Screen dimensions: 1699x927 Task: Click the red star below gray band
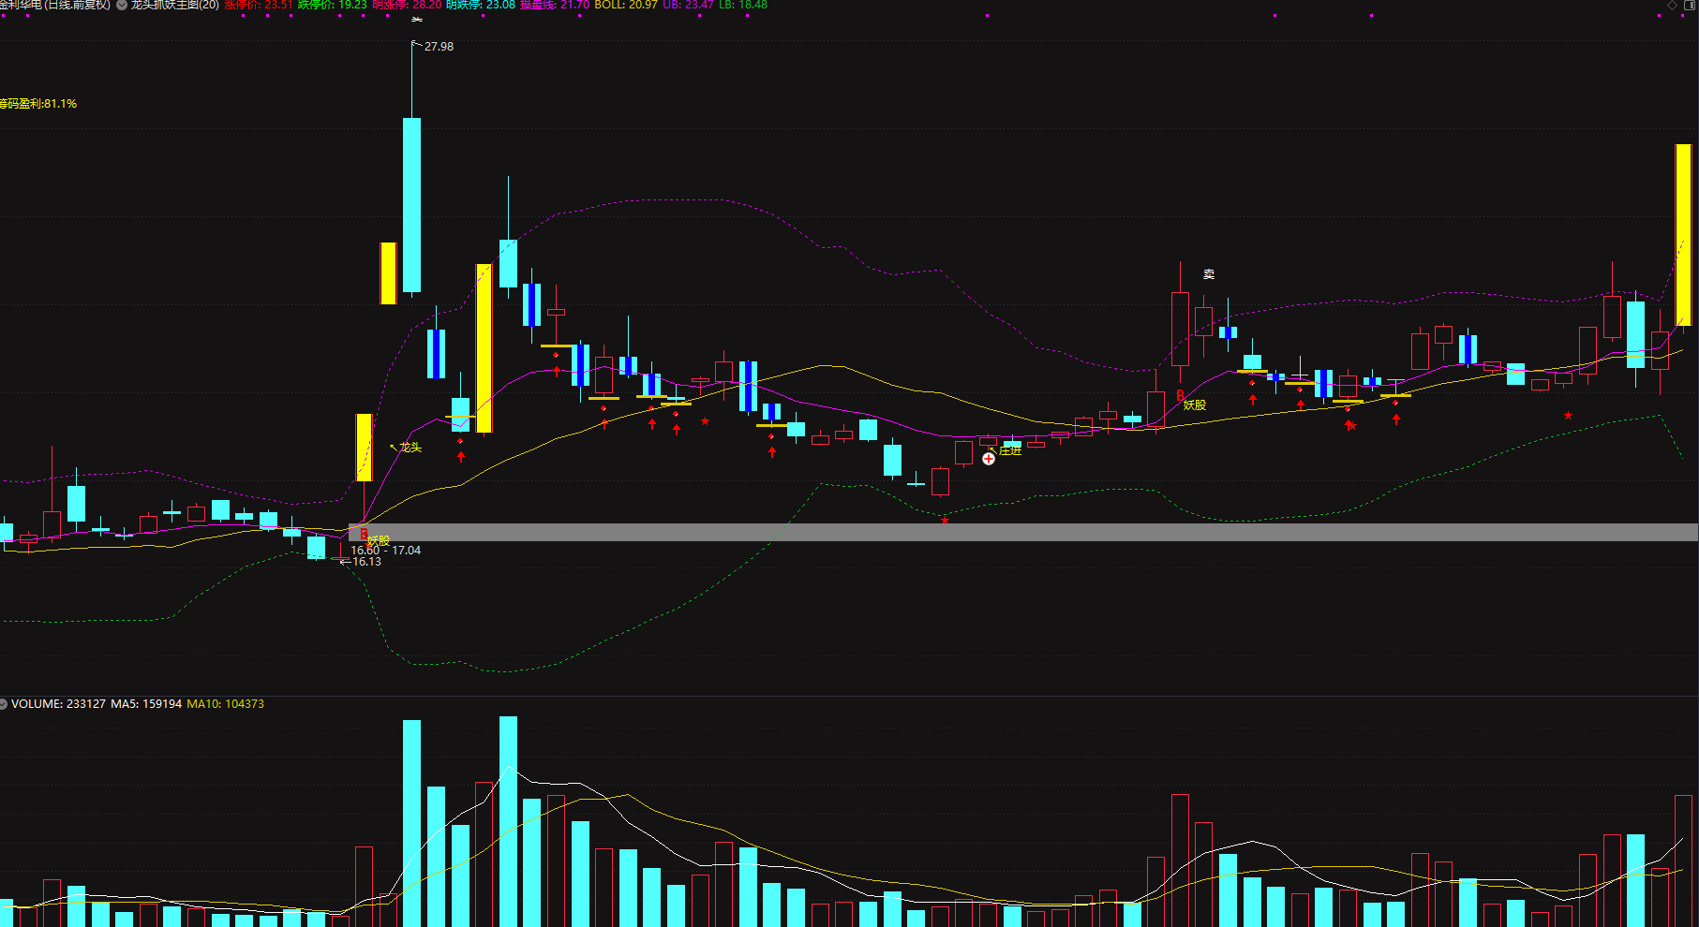tap(945, 520)
